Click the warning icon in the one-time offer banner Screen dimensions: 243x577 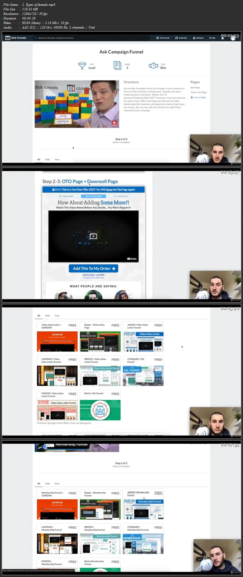[53, 189]
